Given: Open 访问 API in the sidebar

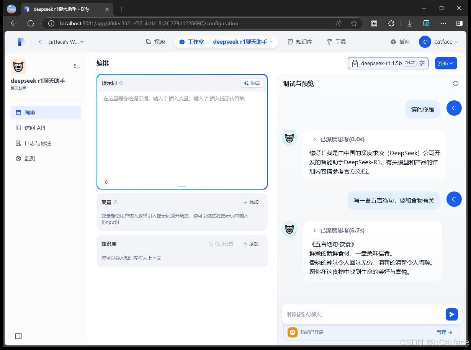Looking at the screenshot, I should pos(46,128).
